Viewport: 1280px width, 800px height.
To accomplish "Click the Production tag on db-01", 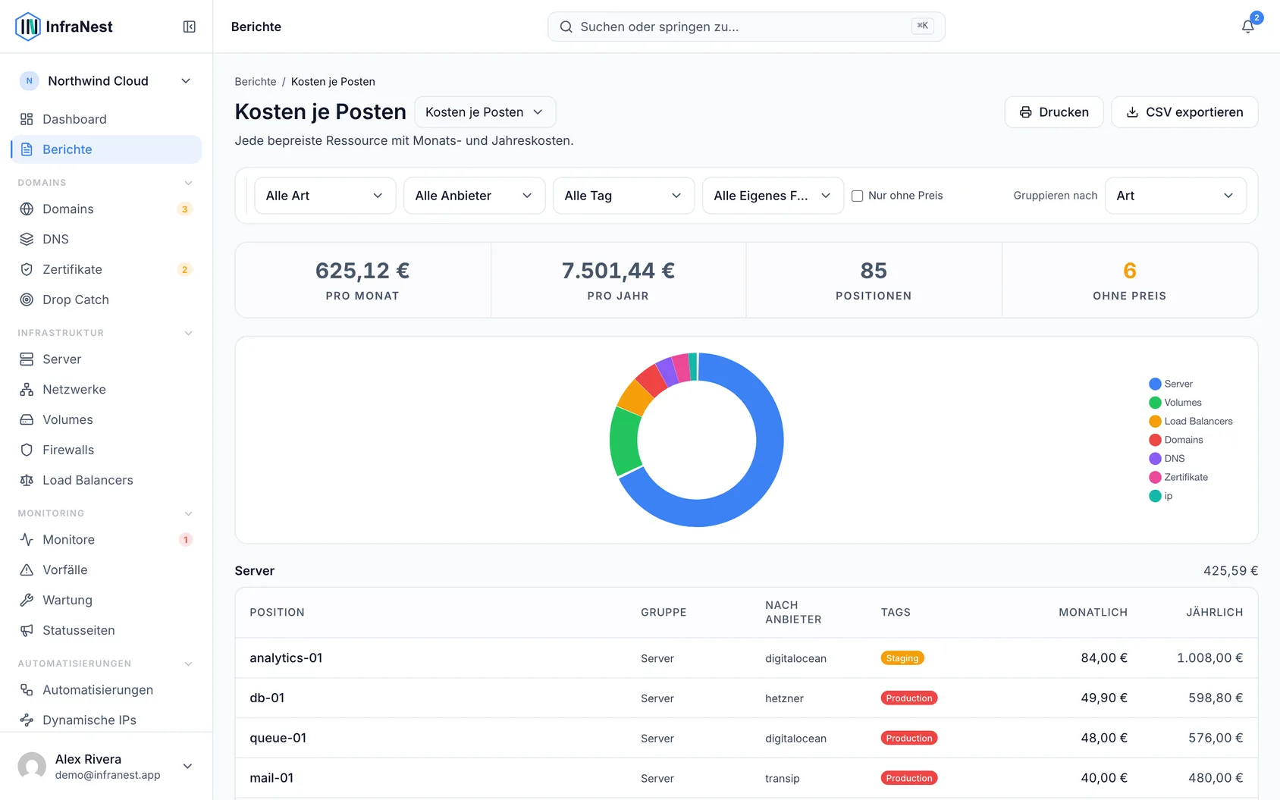I will 908,698.
